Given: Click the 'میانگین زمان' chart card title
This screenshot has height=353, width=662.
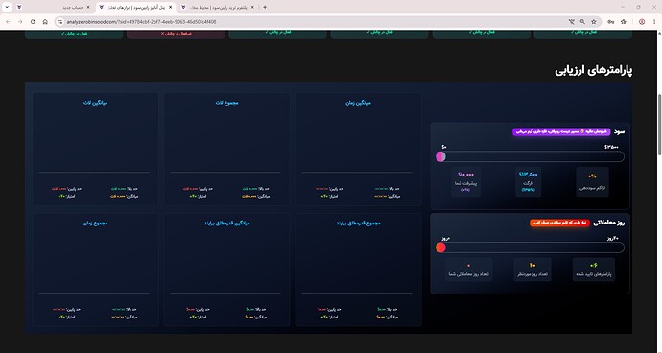Looking at the screenshot, I should (358, 103).
